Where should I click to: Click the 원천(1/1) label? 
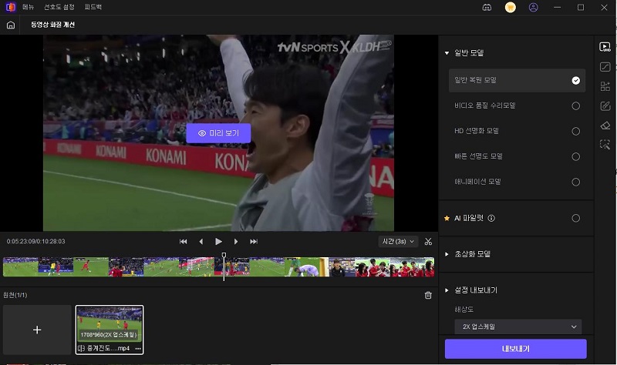point(15,295)
